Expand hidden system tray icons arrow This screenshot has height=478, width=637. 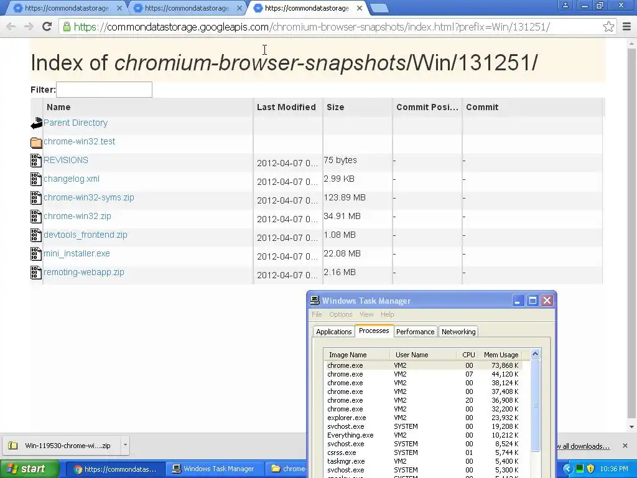click(567, 469)
